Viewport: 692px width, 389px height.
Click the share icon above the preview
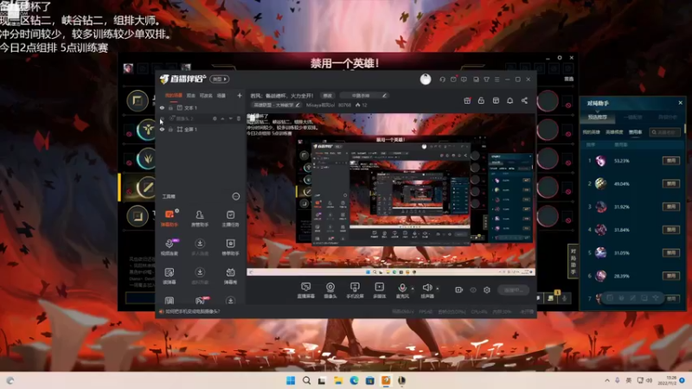[524, 100]
